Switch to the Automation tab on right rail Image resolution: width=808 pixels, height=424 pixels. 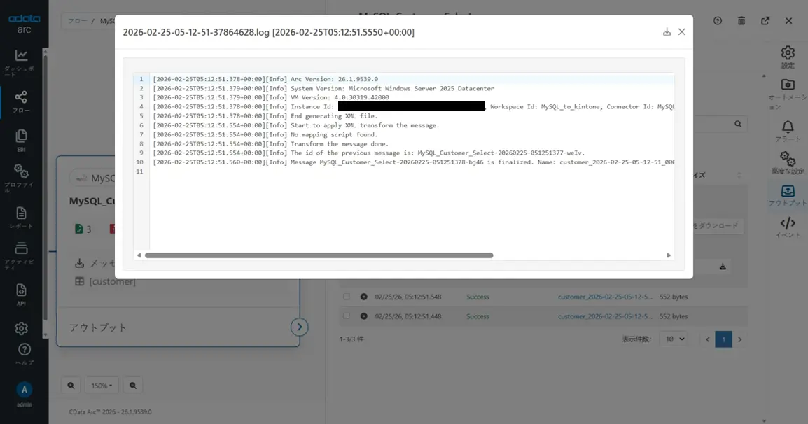point(788,94)
